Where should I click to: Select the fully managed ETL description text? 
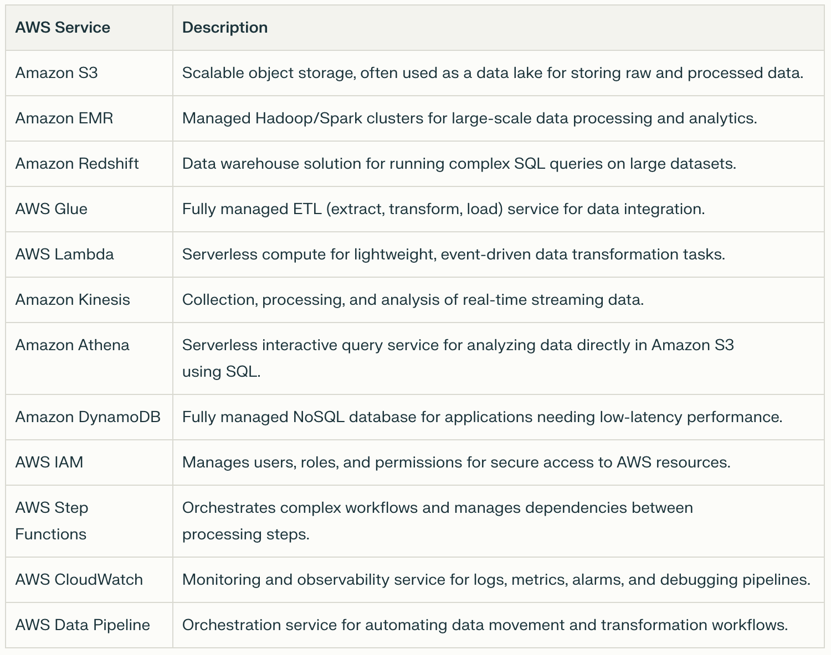[444, 209]
